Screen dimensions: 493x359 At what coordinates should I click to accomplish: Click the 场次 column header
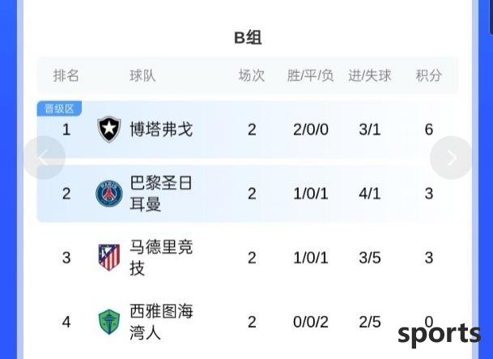coord(252,75)
